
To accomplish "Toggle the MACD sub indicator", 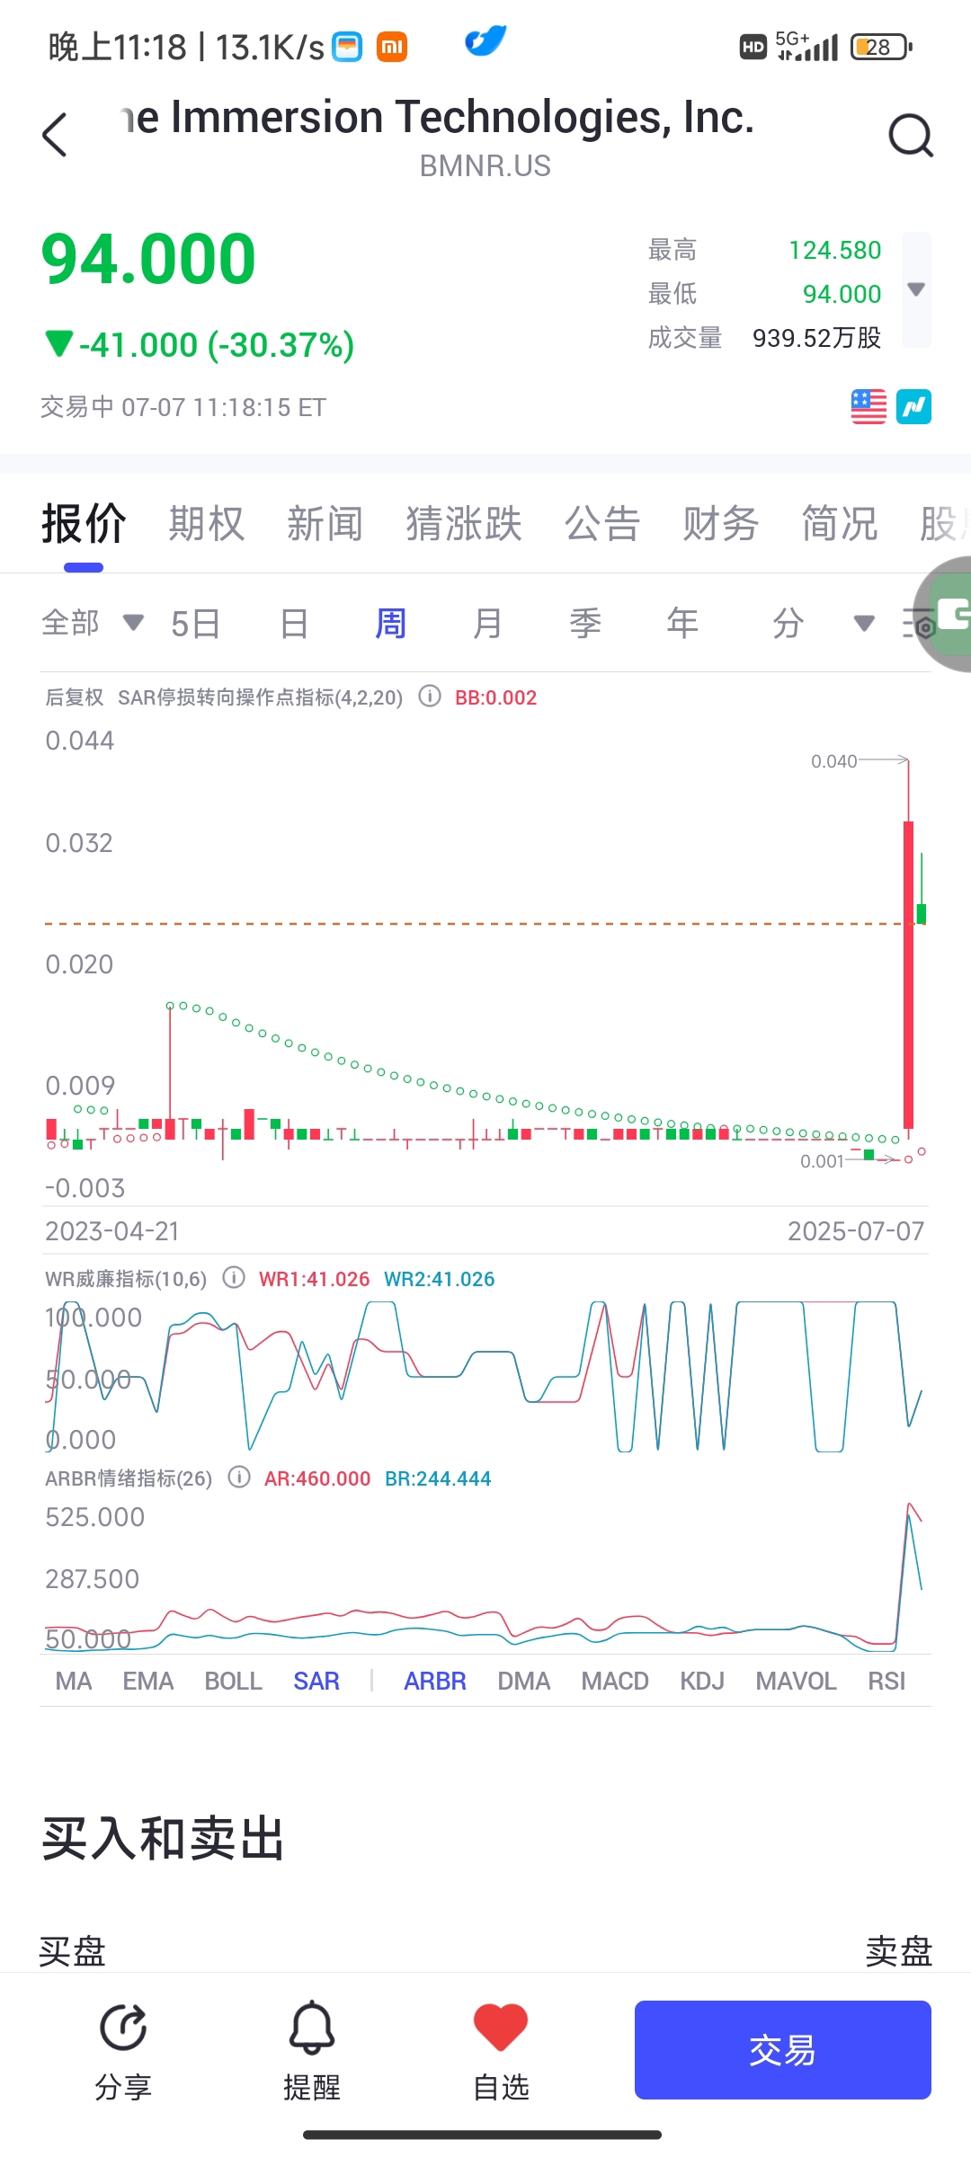I will pos(615,1681).
